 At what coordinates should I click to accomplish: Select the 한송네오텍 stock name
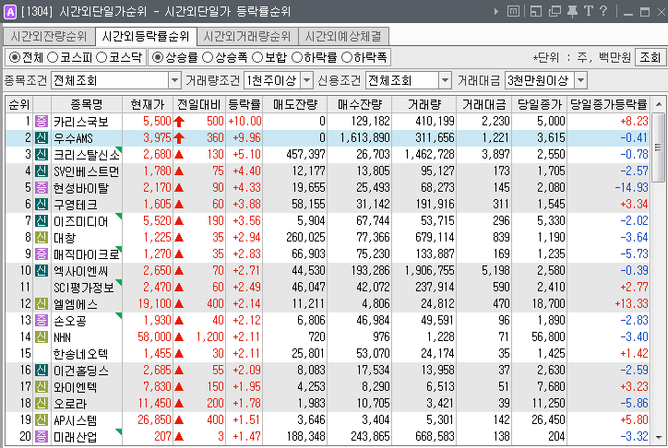[80, 354]
